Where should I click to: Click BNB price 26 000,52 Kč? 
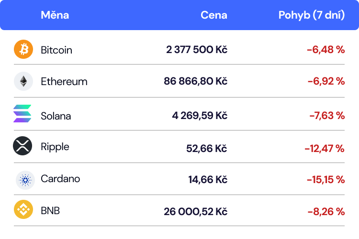point(195,211)
